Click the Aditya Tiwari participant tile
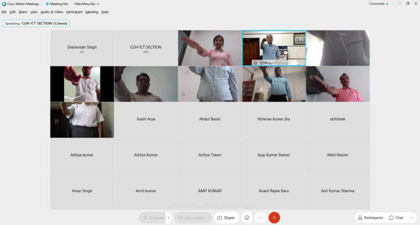This screenshot has height=225, width=420. pyautogui.click(x=210, y=156)
